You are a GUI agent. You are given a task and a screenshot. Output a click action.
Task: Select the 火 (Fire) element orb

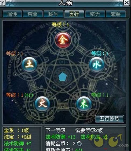42,104
